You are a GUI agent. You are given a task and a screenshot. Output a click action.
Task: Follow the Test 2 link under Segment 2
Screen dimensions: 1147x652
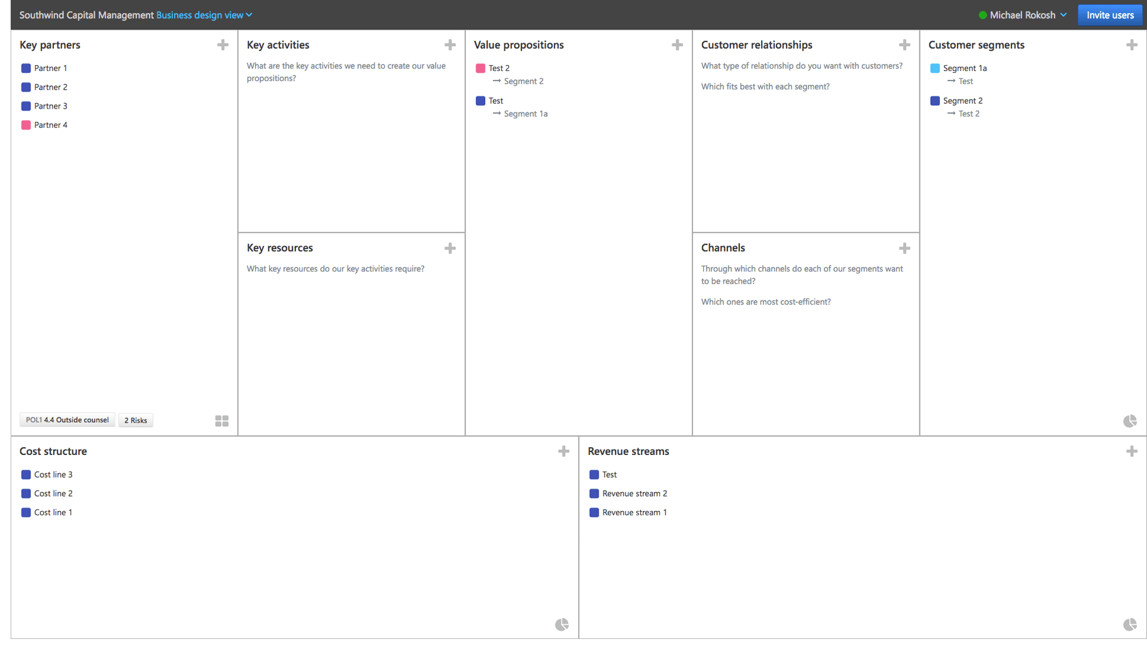coord(969,114)
